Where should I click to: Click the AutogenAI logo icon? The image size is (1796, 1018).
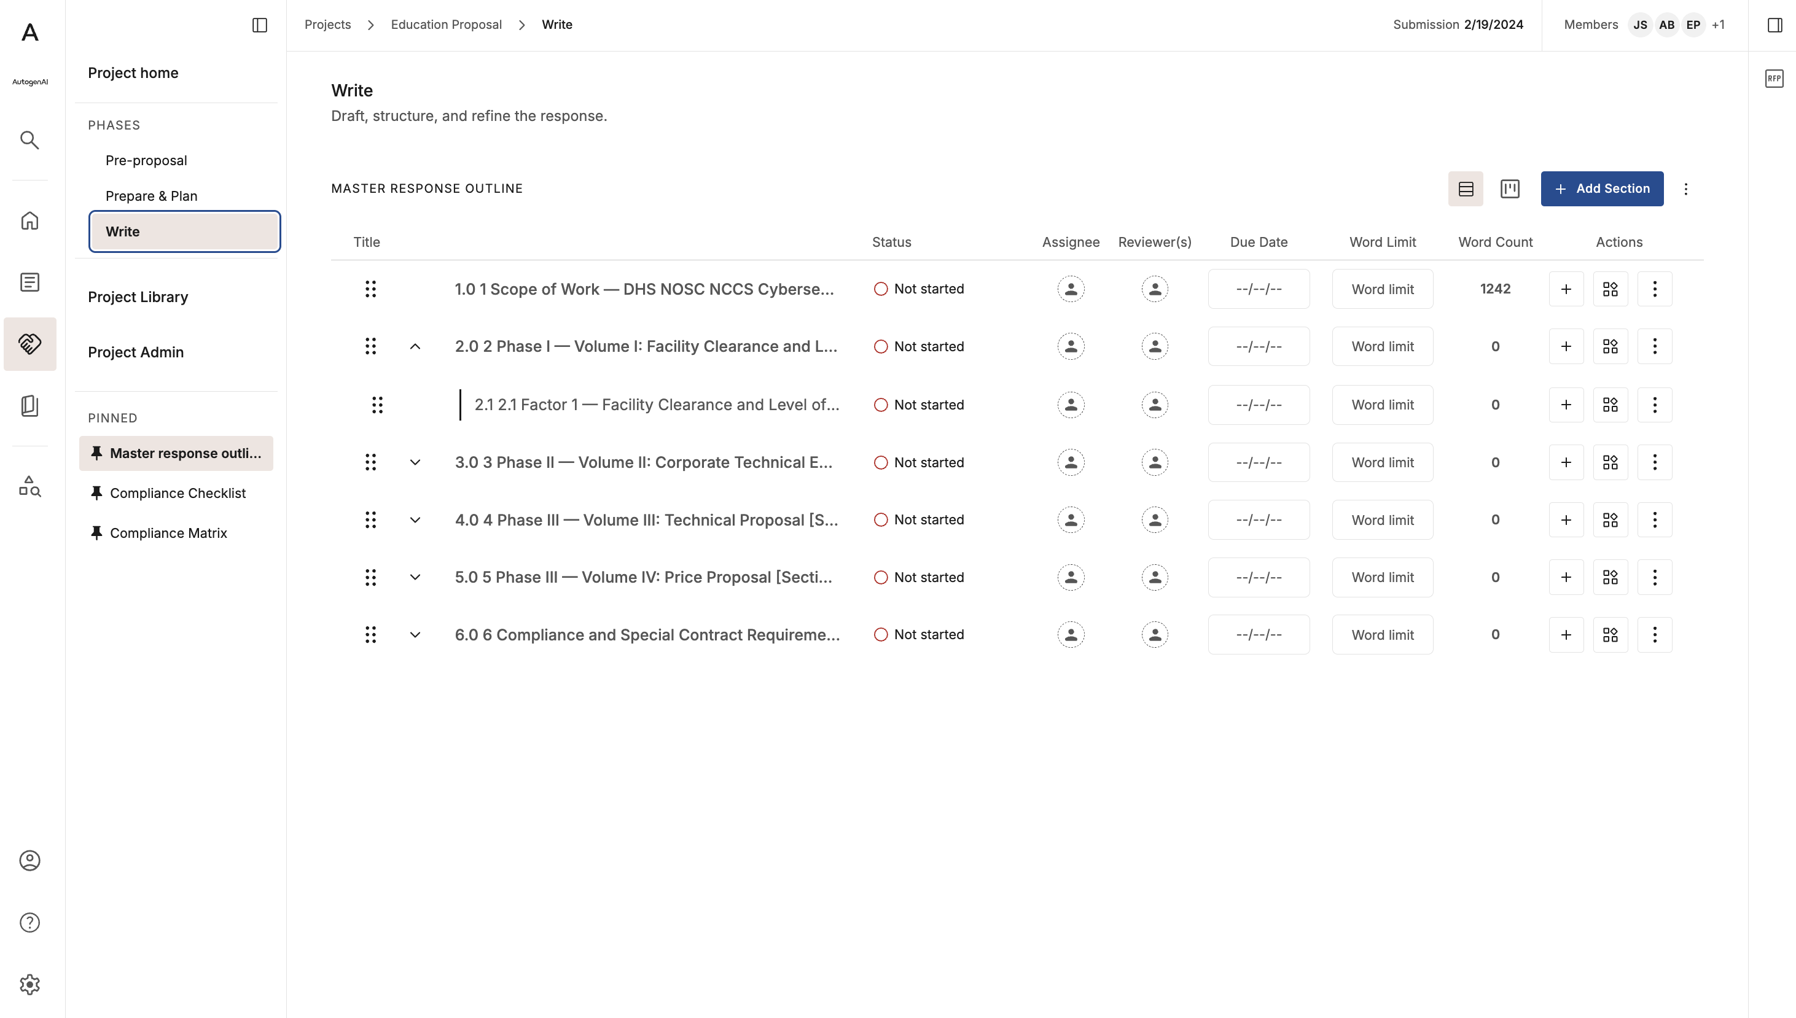tap(30, 32)
